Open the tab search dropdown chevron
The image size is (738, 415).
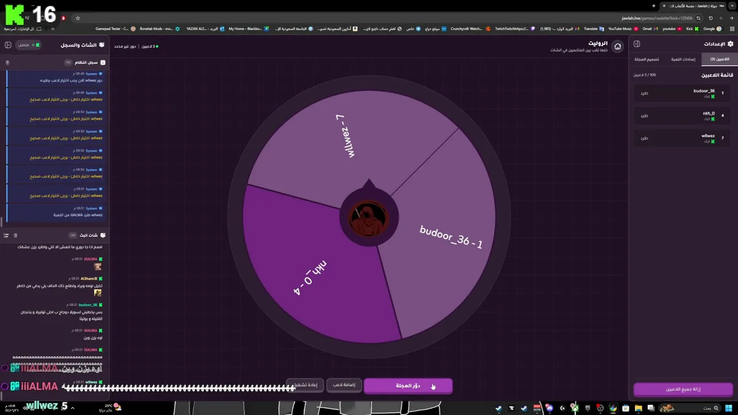[x=732, y=6]
